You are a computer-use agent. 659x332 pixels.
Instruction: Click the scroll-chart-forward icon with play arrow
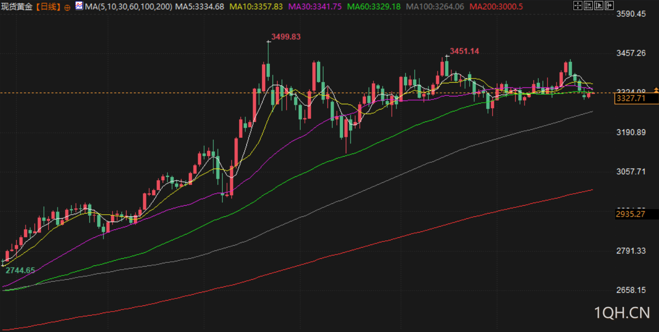599,5
